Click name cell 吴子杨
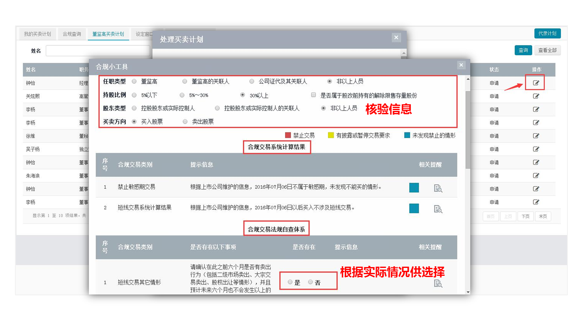 pyautogui.click(x=33, y=149)
